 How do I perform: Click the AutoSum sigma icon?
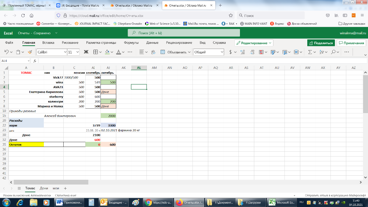coord(310,52)
